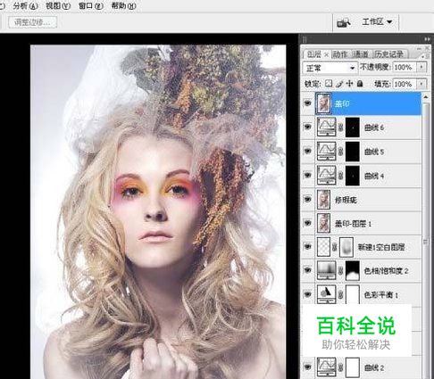Click the 调整边缘... button
The image size is (434, 379).
[32, 22]
